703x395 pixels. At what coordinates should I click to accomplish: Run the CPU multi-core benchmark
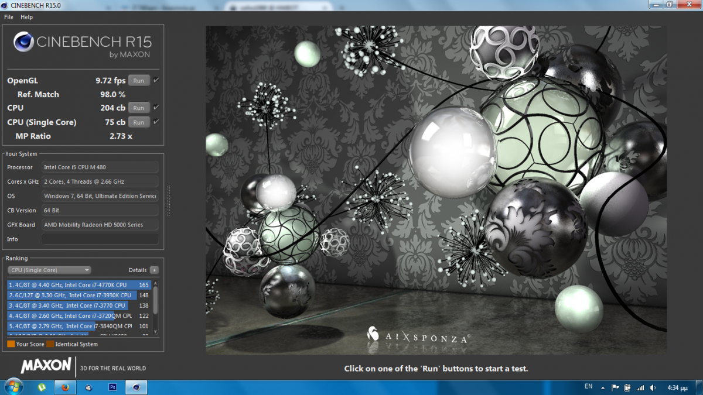click(139, 108)
